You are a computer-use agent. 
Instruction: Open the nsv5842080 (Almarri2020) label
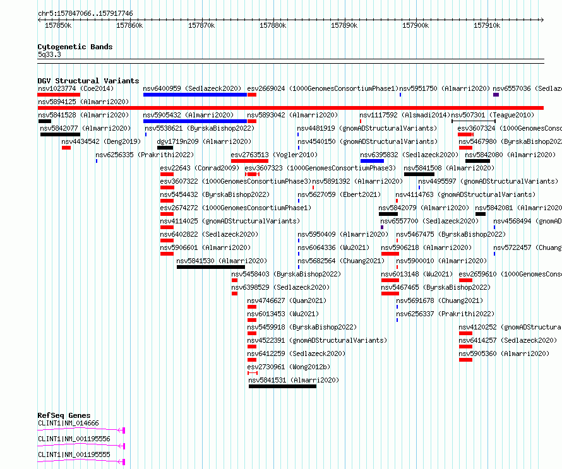(510, 155)
